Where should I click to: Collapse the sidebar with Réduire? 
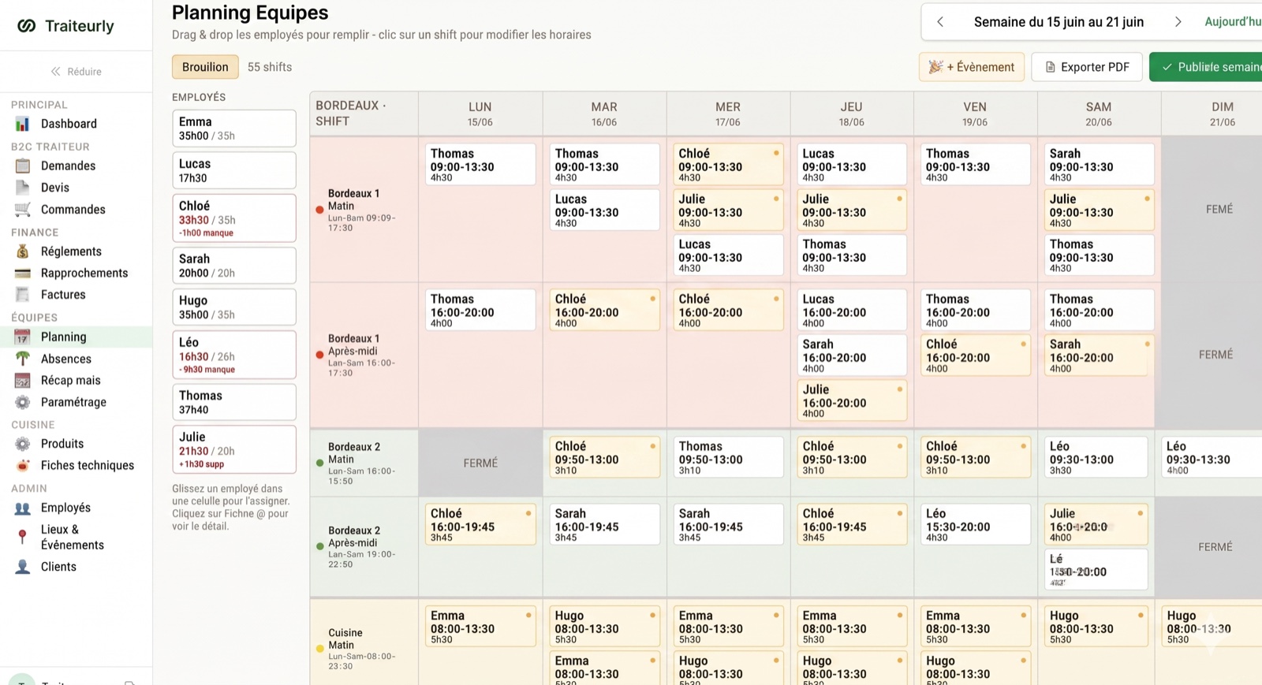77,72
